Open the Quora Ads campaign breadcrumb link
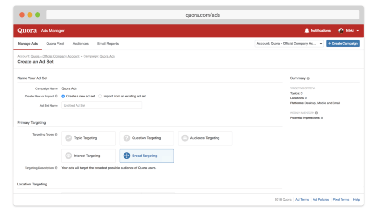Image resolution: width=380 pixels, height=214 pixels. tap(107, 56)
